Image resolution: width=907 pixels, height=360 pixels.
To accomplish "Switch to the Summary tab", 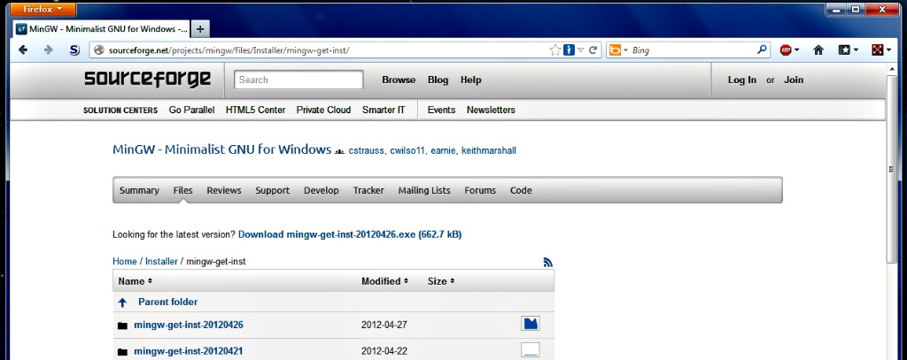I will click(139, 190).
